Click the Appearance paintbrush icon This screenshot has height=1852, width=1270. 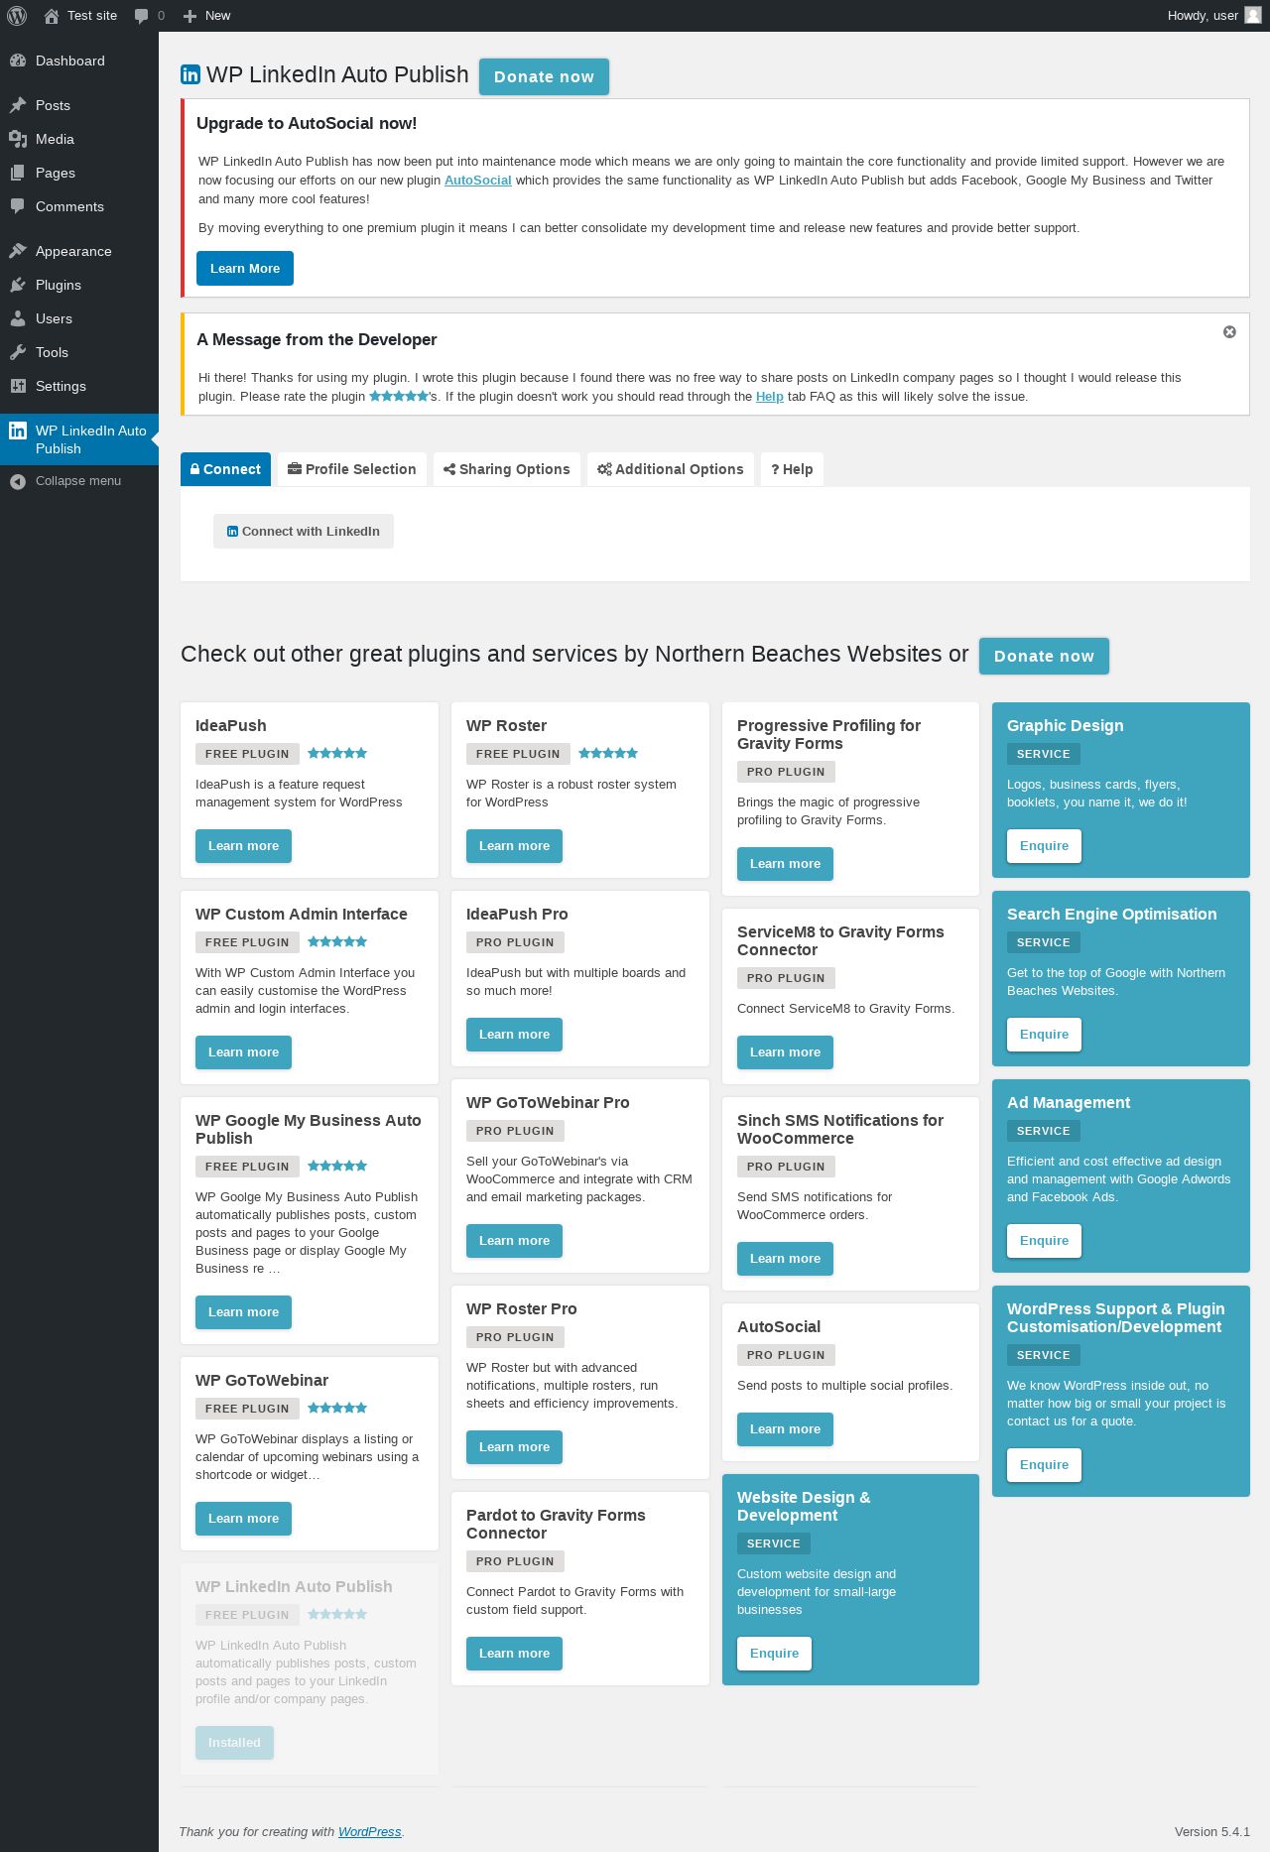coord(18,251)
